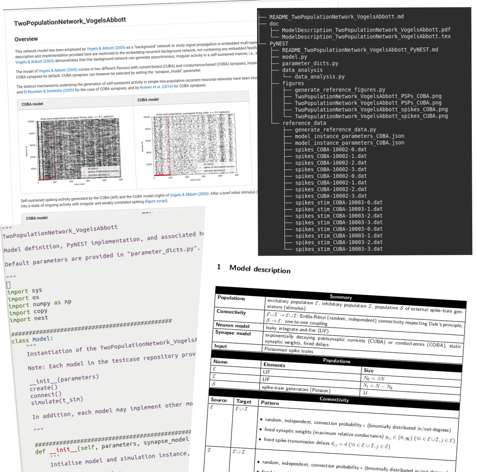This screenshot has height=472, width=477.
Task: Select spikes_stim_CUBA-10003-3.dat in the tree
Action: coord(339,249)
